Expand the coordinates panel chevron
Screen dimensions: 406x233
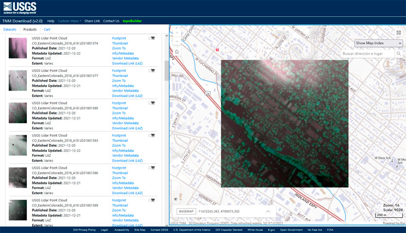pyautogui.click(x=268, y=211)
